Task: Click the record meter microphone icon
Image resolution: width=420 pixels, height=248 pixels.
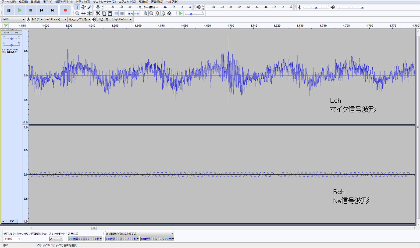Action: tap(98, 7)
